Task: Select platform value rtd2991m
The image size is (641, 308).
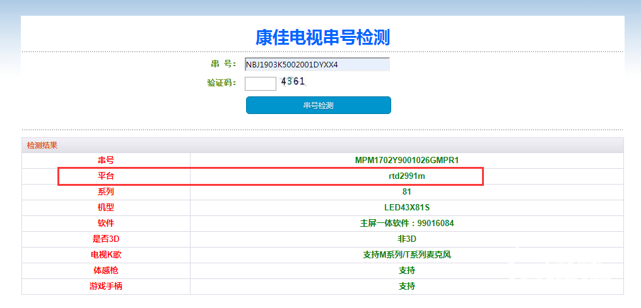Action: click(x=407, y=176)
